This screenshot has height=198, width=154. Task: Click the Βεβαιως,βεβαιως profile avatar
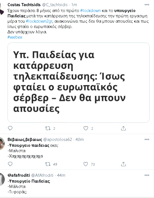(x=2, y=144)
